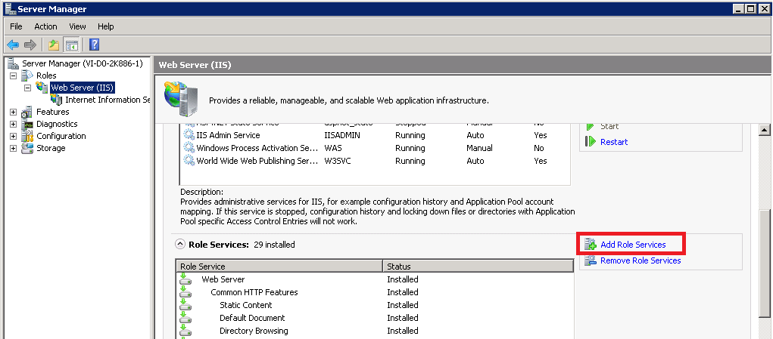Click the installed icon beside Web Server row
The width and height of the screenshot is (773, 339).
[x=185, y=279]
